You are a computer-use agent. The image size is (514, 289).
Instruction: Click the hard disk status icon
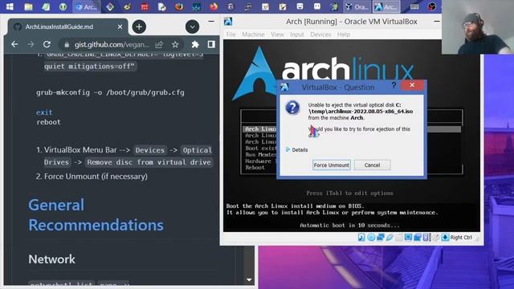361,238
